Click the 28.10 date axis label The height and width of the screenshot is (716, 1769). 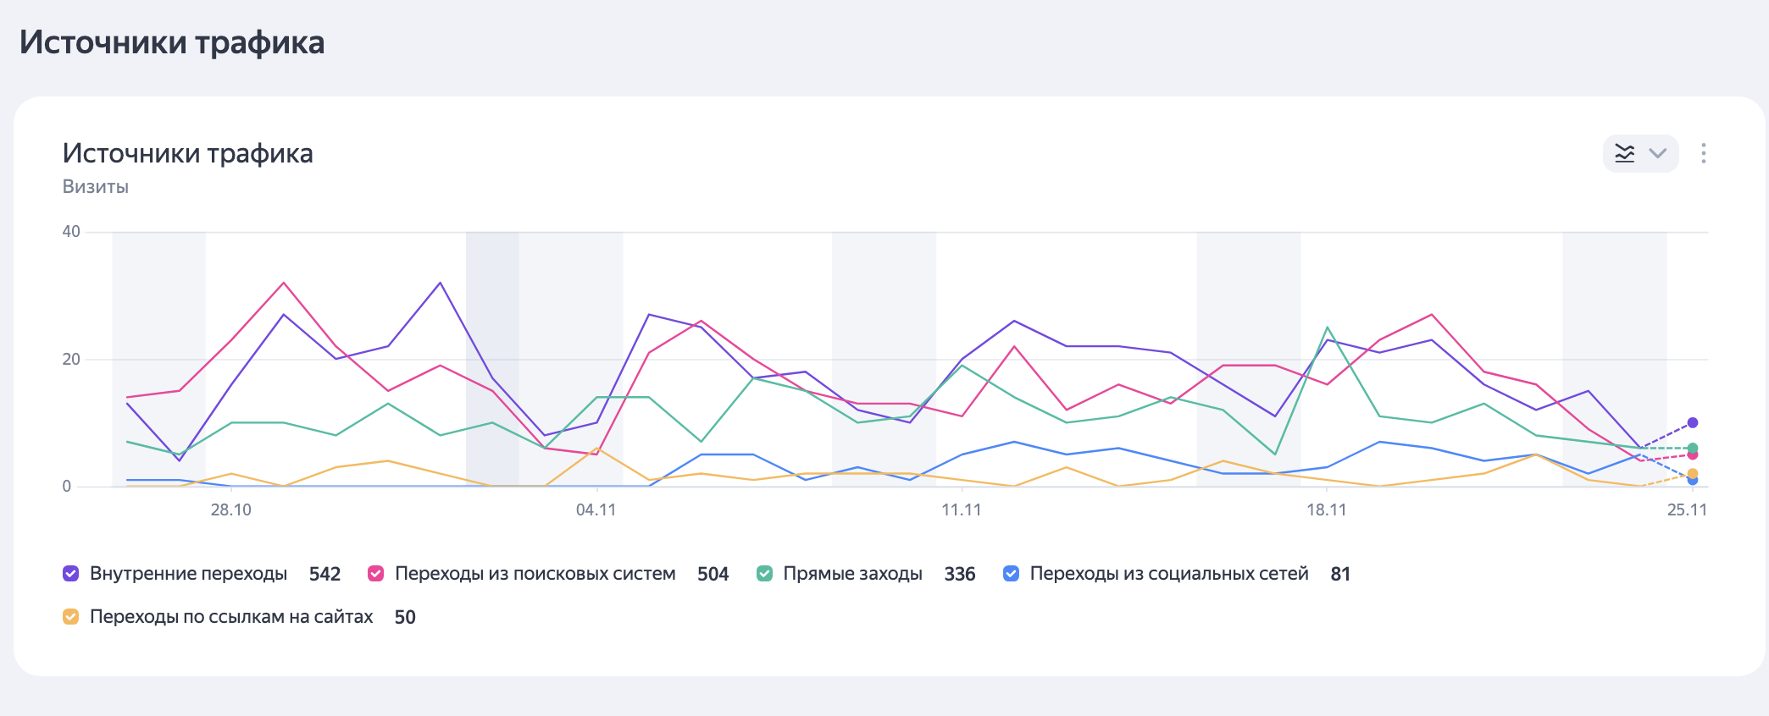tap(230, 510)
